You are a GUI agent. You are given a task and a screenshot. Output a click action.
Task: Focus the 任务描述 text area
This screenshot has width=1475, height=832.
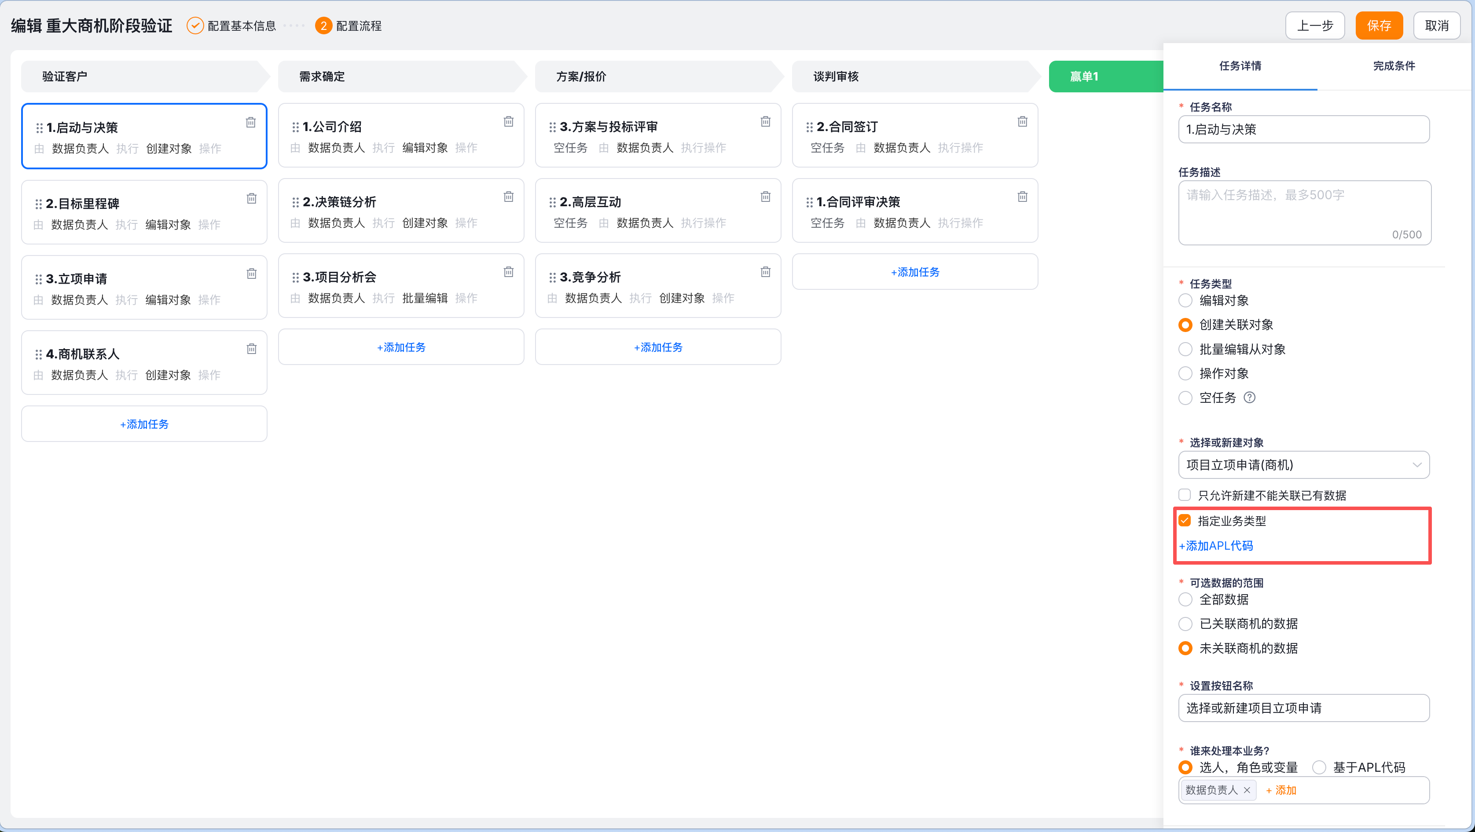[1304, 212]
